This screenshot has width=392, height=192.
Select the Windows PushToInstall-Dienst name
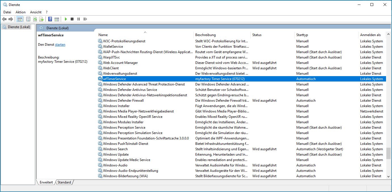tap(125, 144)
